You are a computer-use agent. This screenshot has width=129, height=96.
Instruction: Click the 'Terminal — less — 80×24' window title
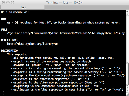64,3
